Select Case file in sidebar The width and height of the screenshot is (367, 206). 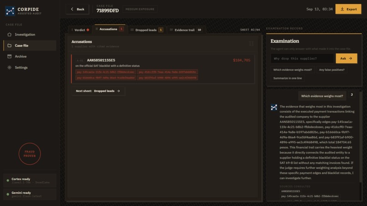[30, 45]
